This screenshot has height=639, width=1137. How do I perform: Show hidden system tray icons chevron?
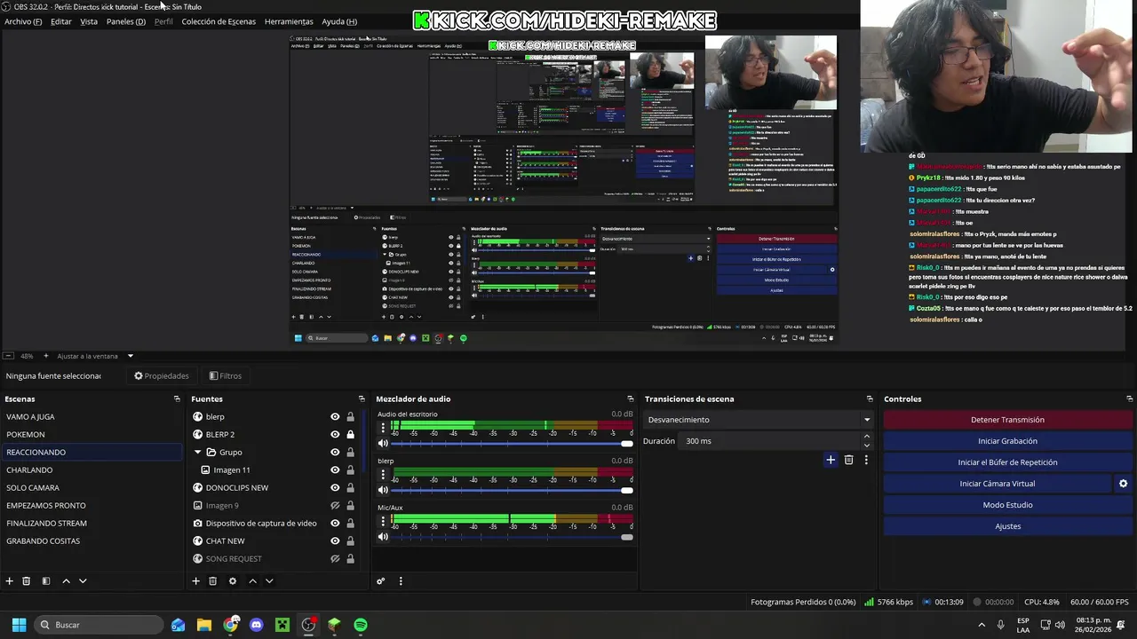pos(982,625)
